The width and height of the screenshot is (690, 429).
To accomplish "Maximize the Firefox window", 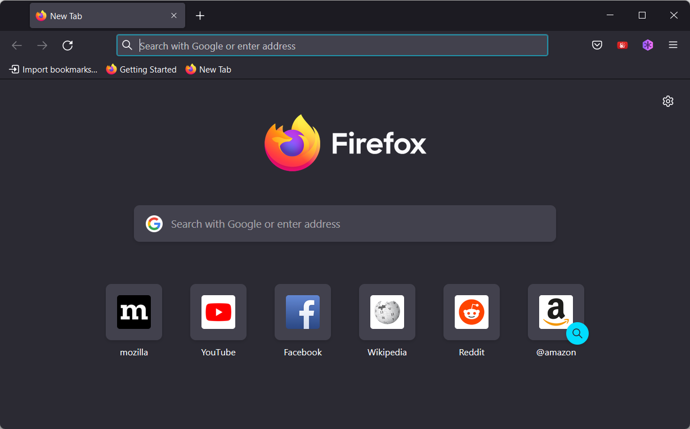I will (642, 16).
